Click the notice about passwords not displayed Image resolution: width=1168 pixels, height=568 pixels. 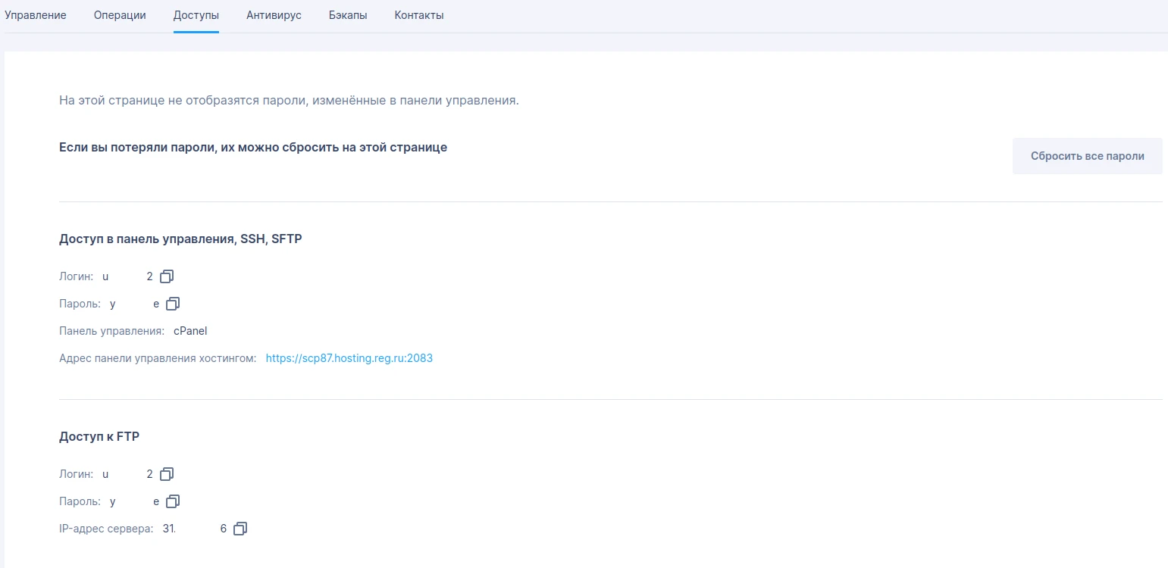[x=289, y=101]
